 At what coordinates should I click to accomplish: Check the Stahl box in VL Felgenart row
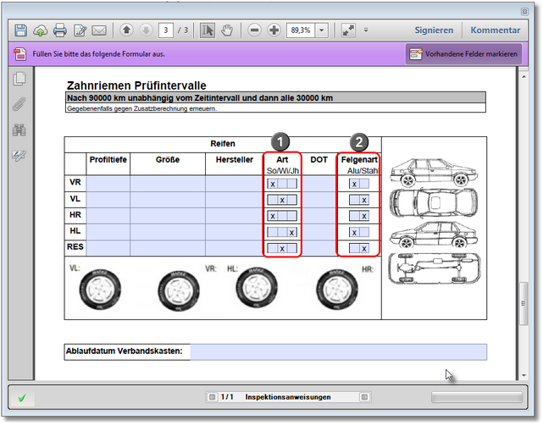(x=364, y=200)
